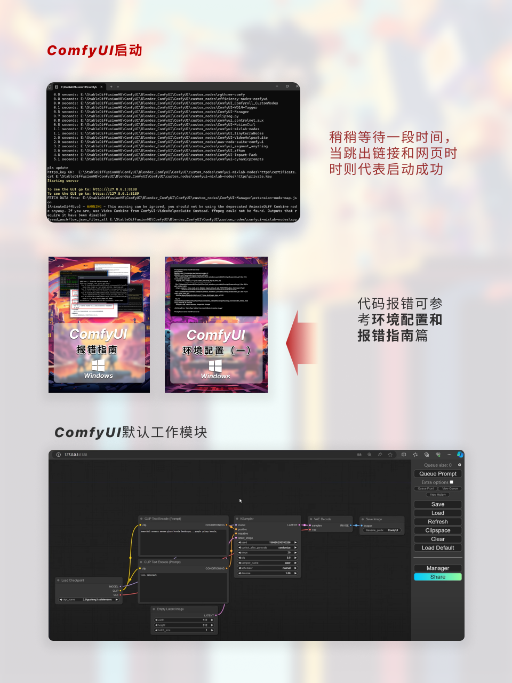Open the browser three-dots menu

[450, 455]
